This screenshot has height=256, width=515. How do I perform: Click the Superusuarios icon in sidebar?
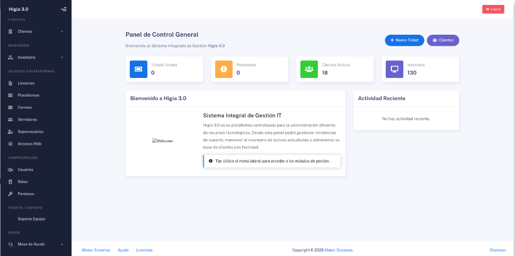[x=11, y=131]
